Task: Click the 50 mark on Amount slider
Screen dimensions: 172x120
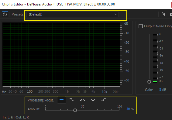Action: [83, 107]
